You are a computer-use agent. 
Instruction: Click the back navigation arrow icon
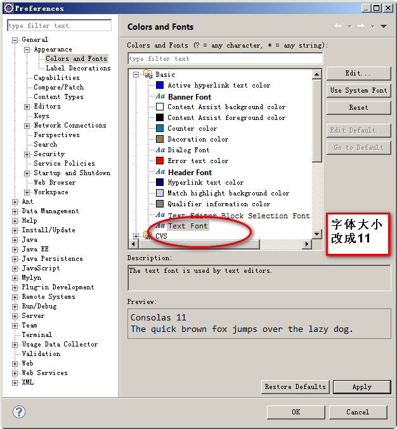pyautogui.click(x=338, y=26)
